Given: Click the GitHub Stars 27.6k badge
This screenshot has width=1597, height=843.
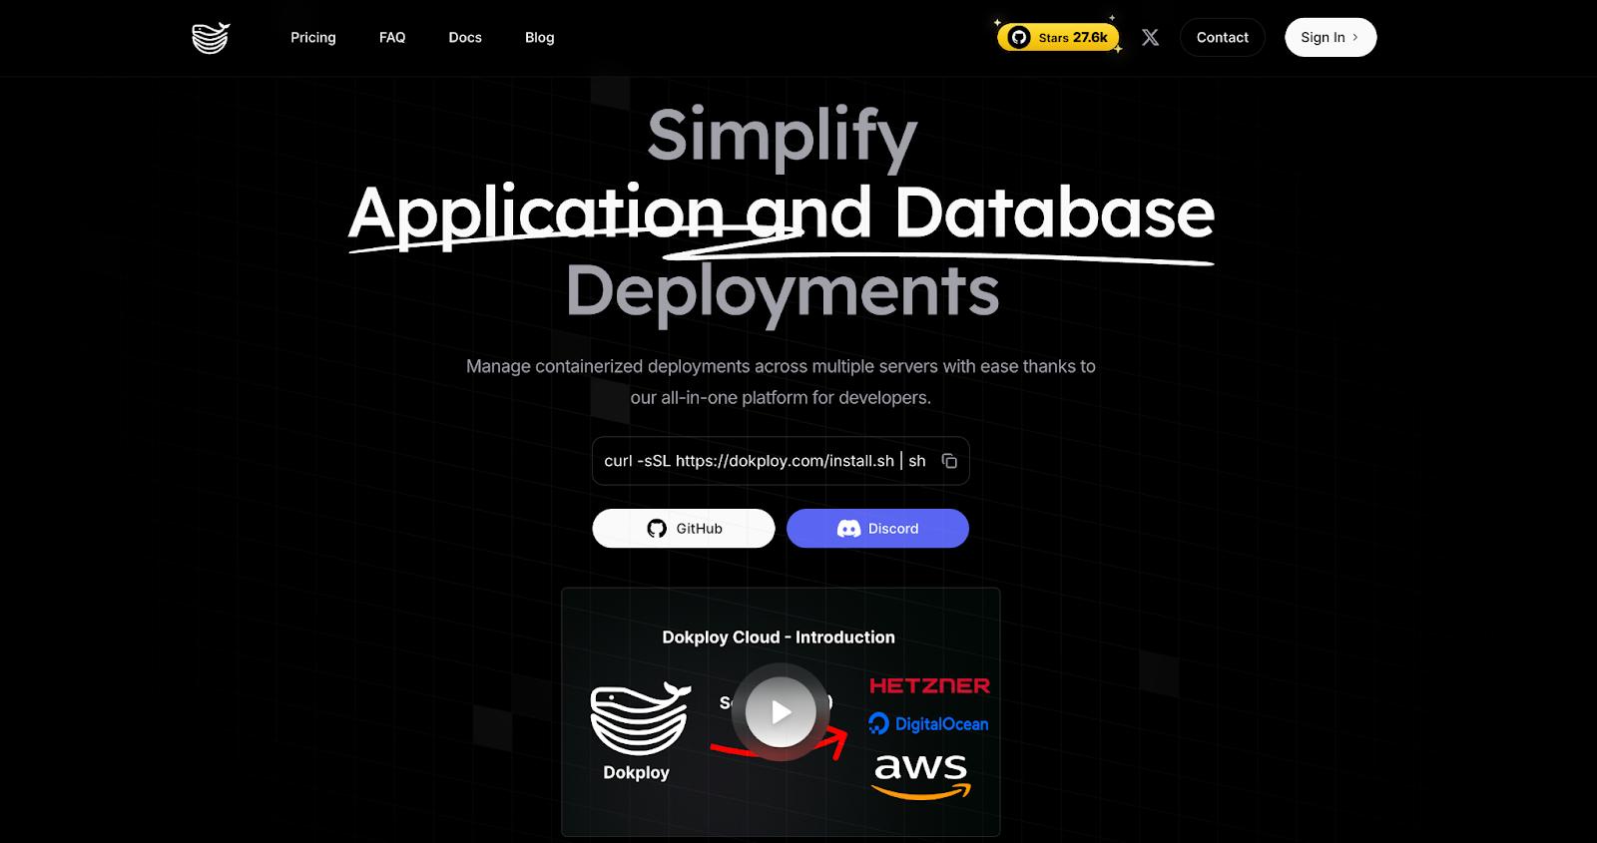Looking at the screenshot, I should point(1058,37).
